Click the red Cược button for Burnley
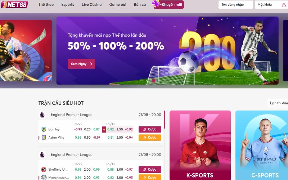Viewport: 288px width, 180px height. point(150,130)
